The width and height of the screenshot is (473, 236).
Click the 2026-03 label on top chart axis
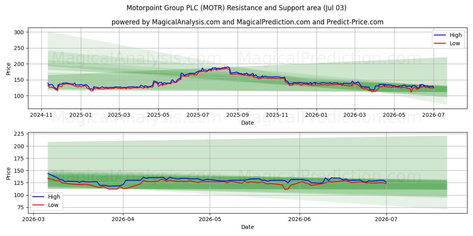[354, 115]
